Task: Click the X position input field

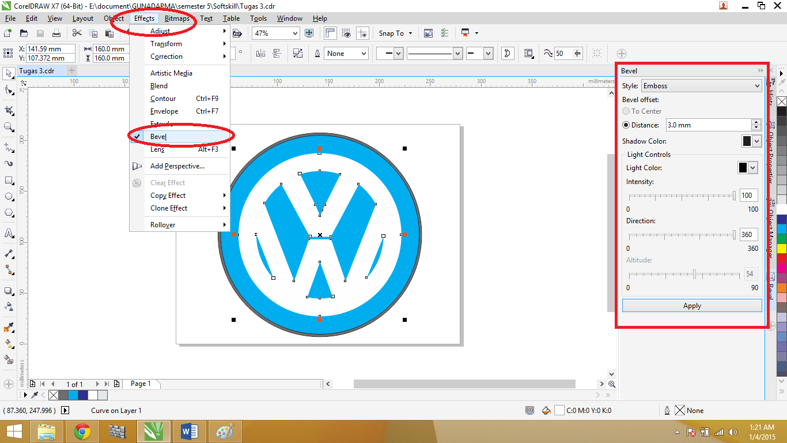Action: [51, 49]
